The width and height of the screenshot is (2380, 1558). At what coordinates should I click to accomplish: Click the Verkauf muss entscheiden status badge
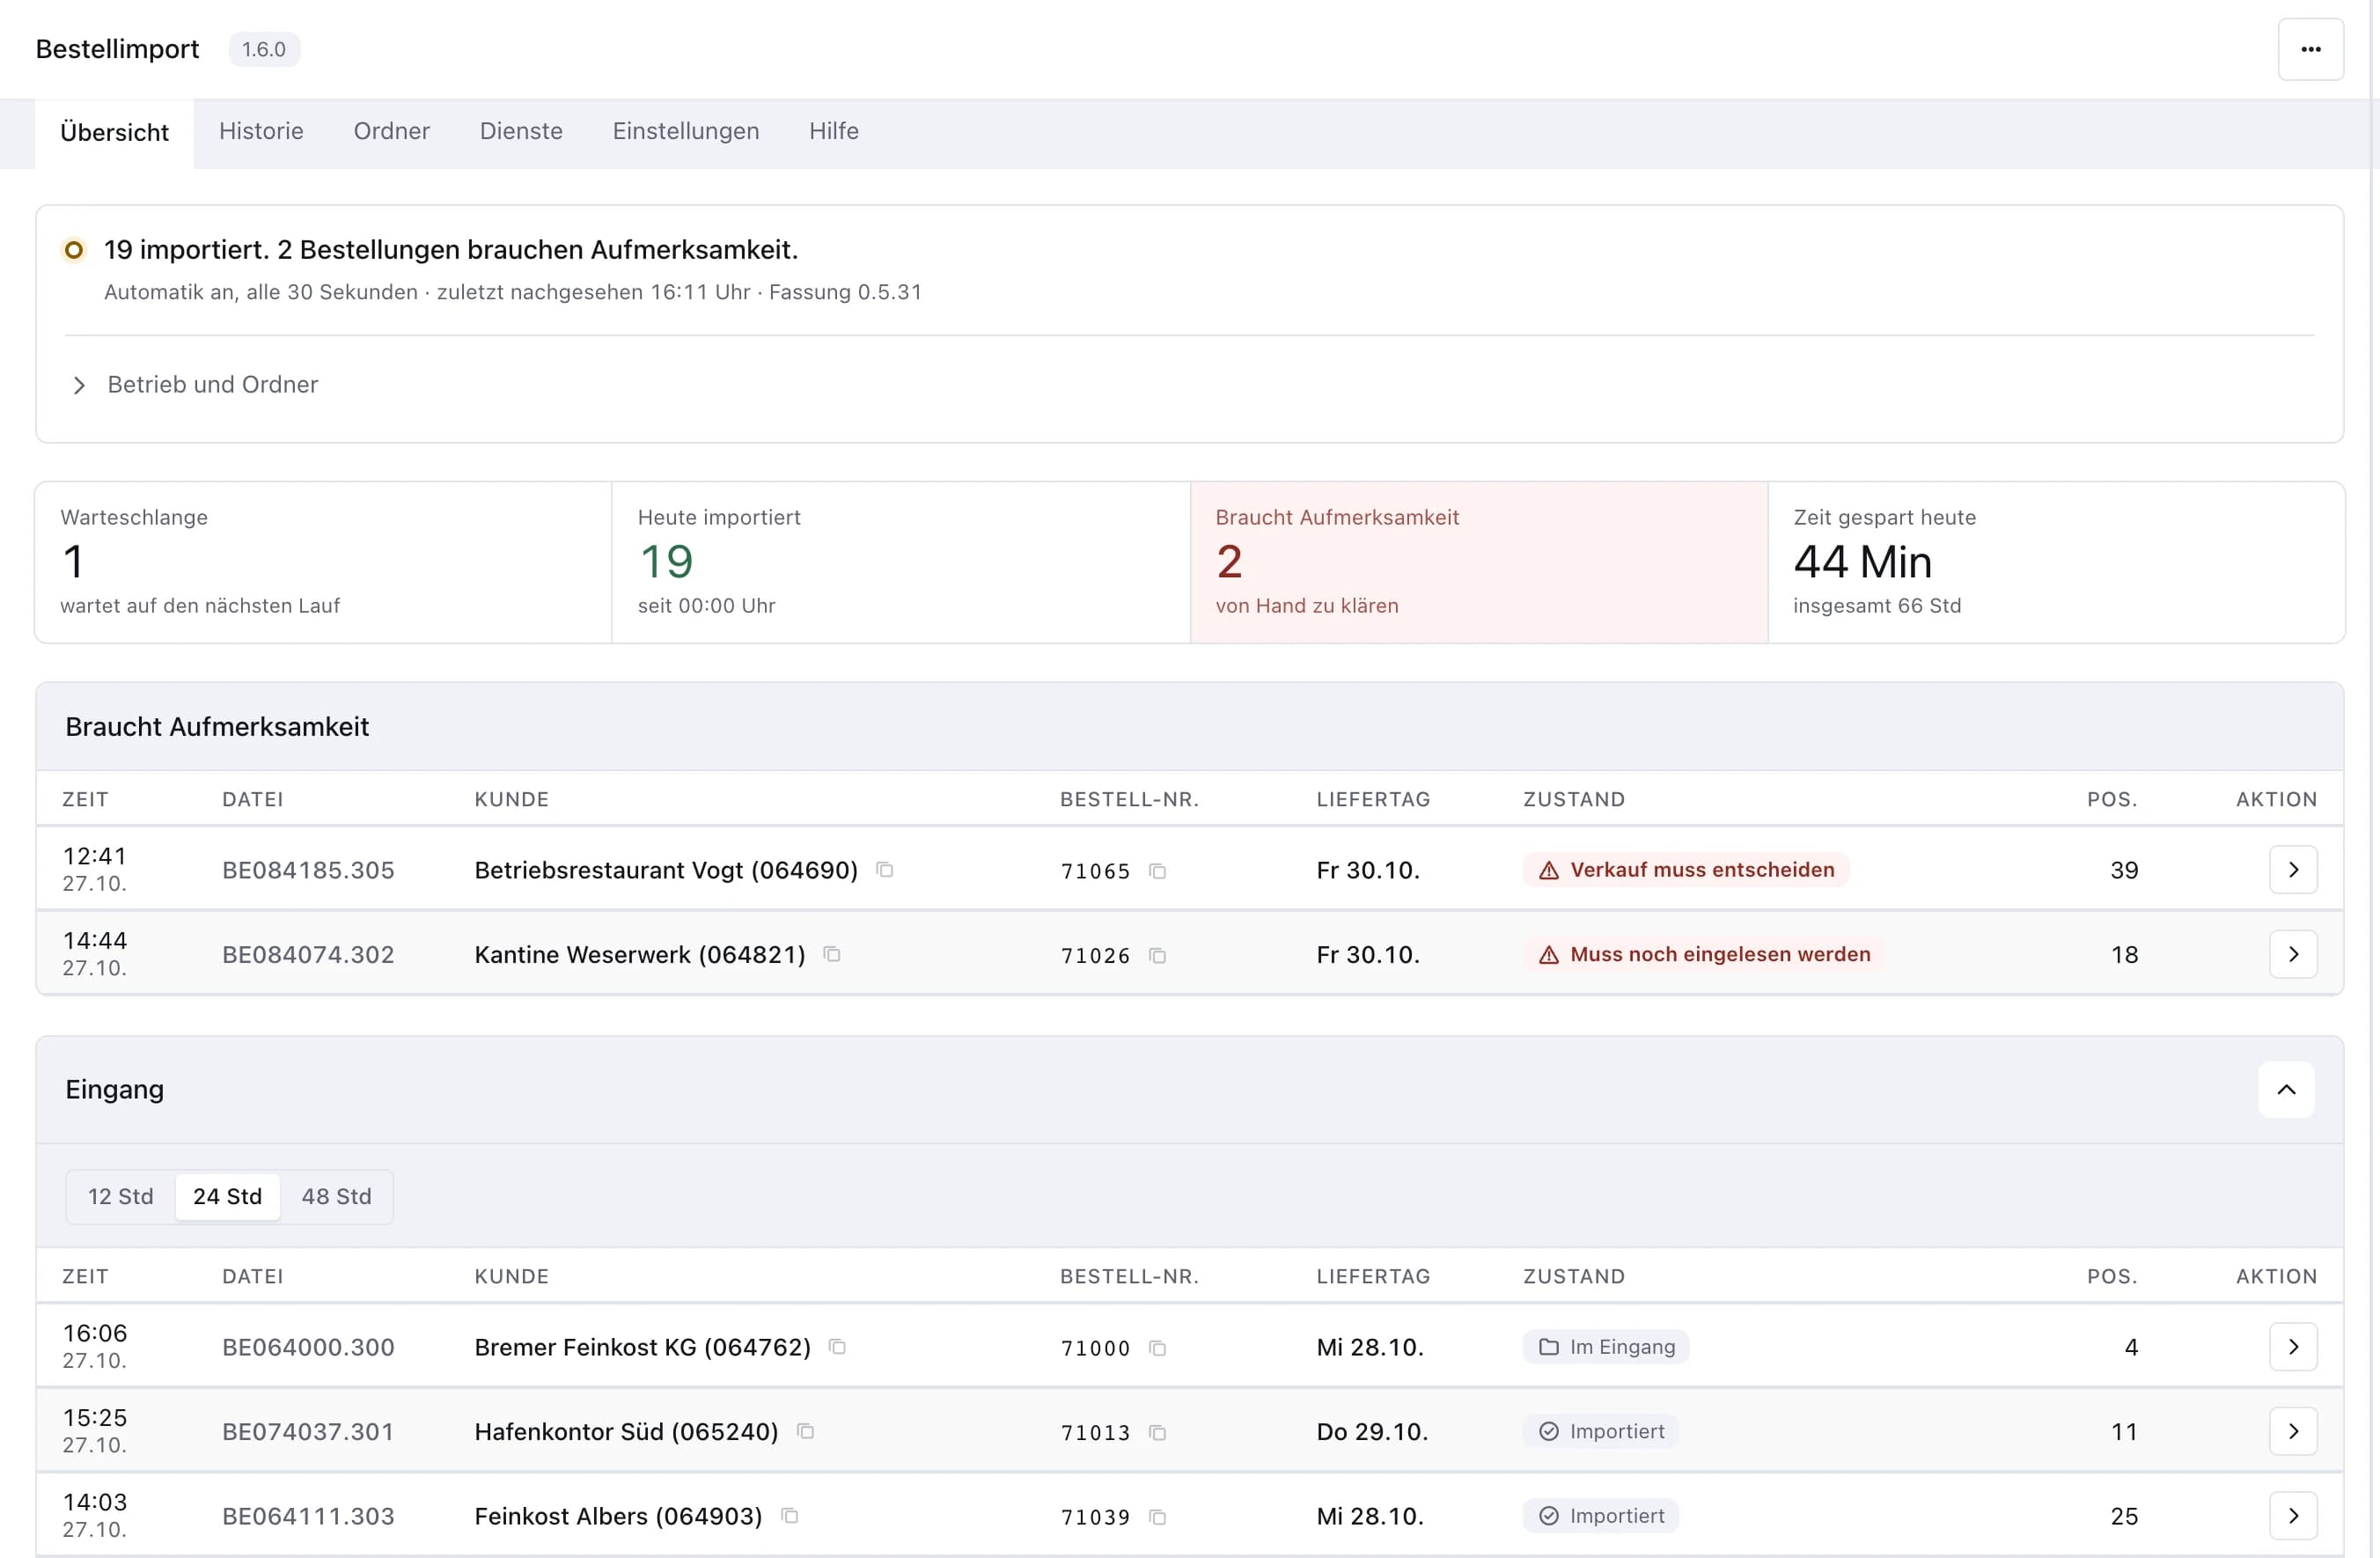pyautogui.click(x=1685, y=869)
